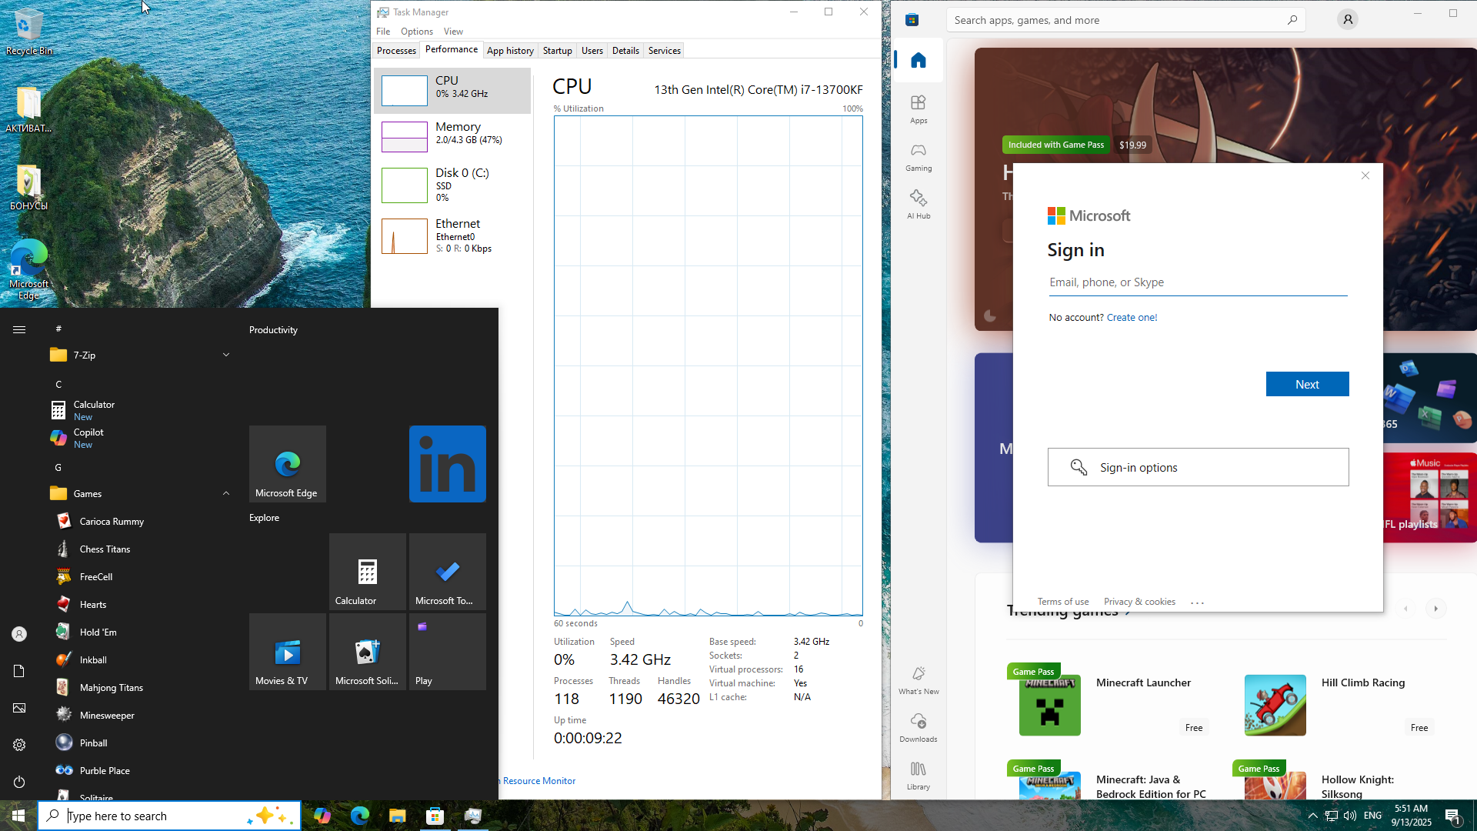Open Home in Microsoft Store sidebar
The height and width of the screenshot is (831, 1477).
[x=919, y=61]
